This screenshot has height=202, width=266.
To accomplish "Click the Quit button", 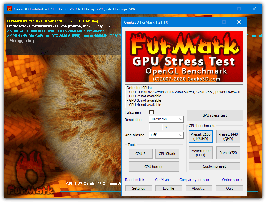I will [229, 188].
